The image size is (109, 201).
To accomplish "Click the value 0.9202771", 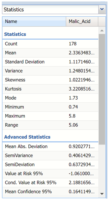I will coord(82,146).
